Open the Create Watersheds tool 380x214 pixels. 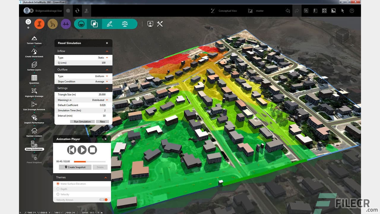coord(34,52)
